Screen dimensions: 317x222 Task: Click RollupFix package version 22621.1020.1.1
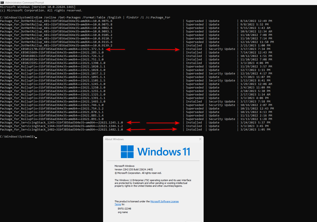[x=53, y=66]
